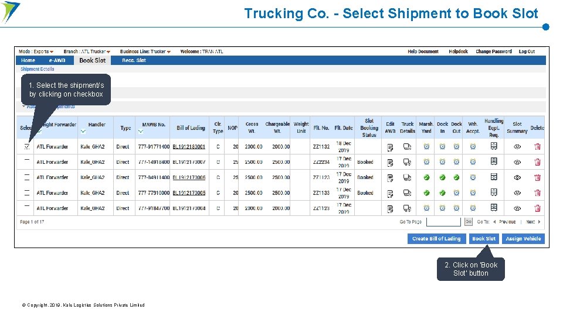
Task: Click green Marsh. Yard check for 777-84911400
Action: 426,177
